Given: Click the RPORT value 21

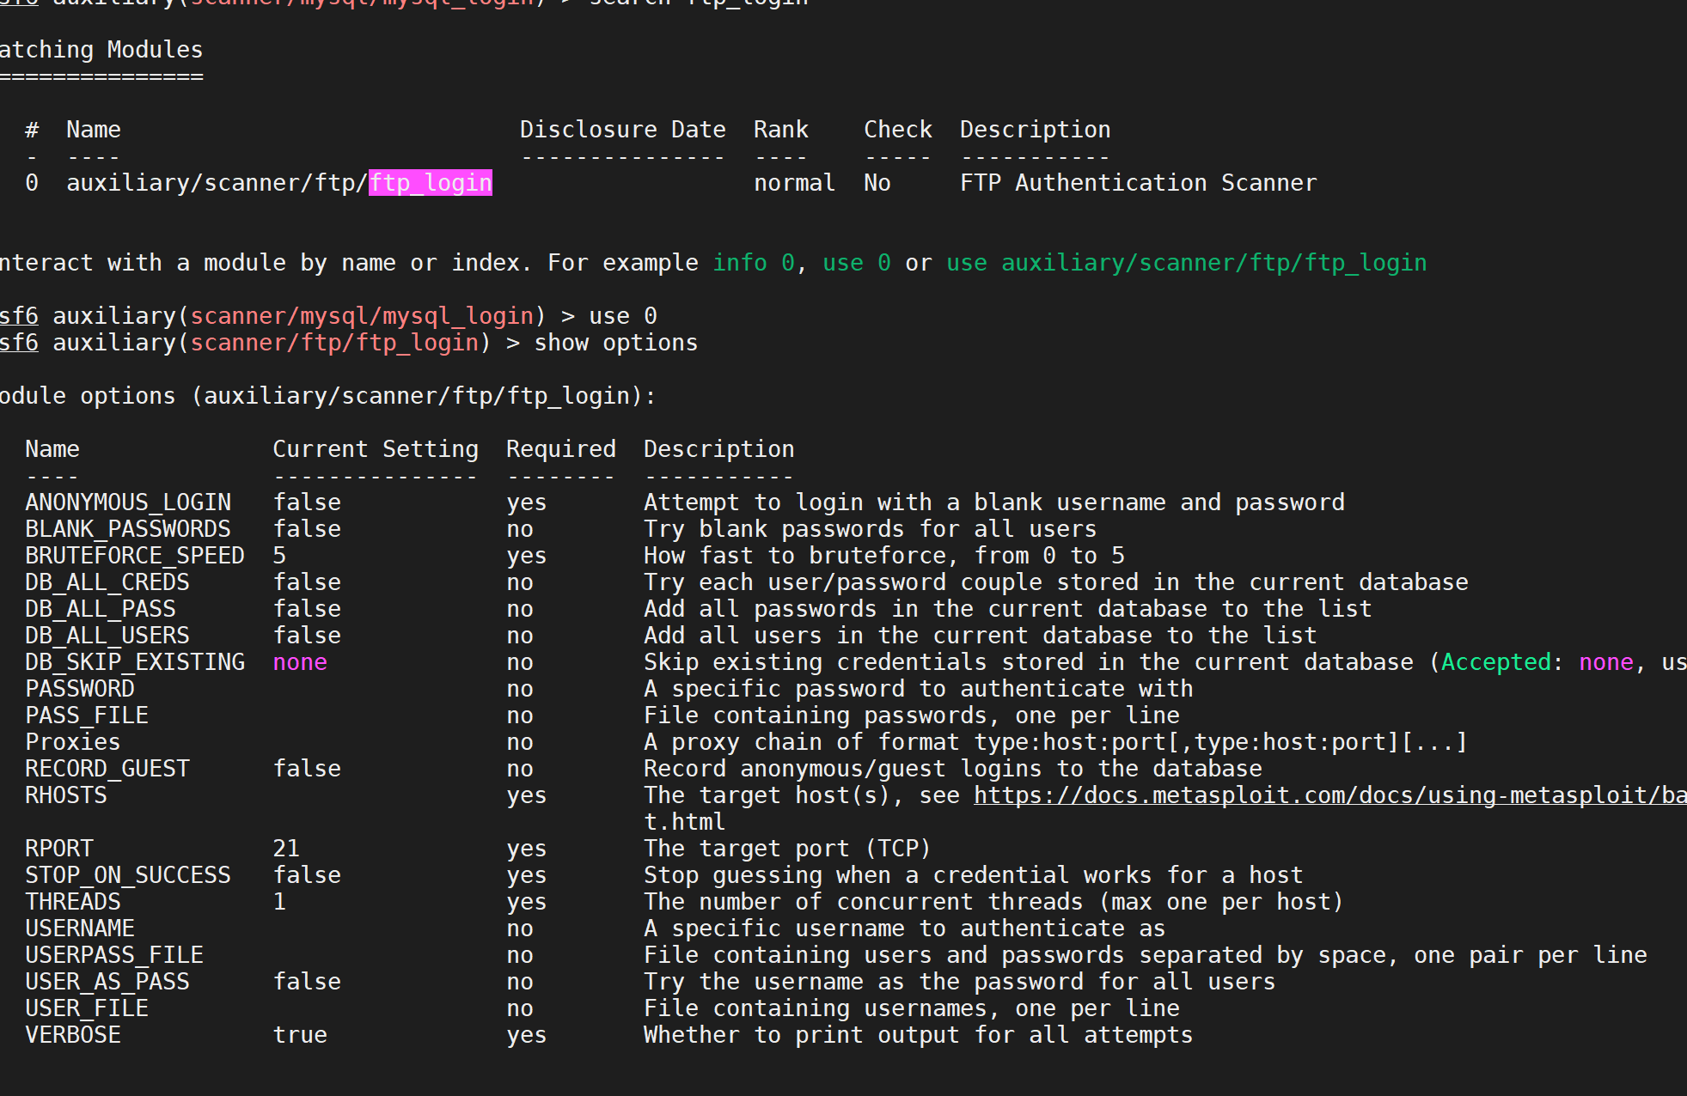Looking at the screenshot, I should (x=286, y=849).
